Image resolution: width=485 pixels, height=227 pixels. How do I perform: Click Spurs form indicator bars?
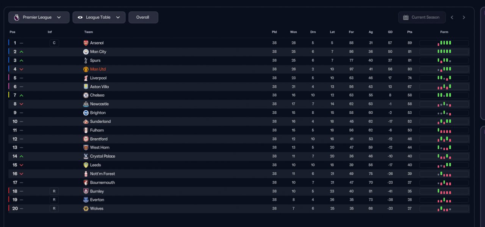click(x=444, y=61)
